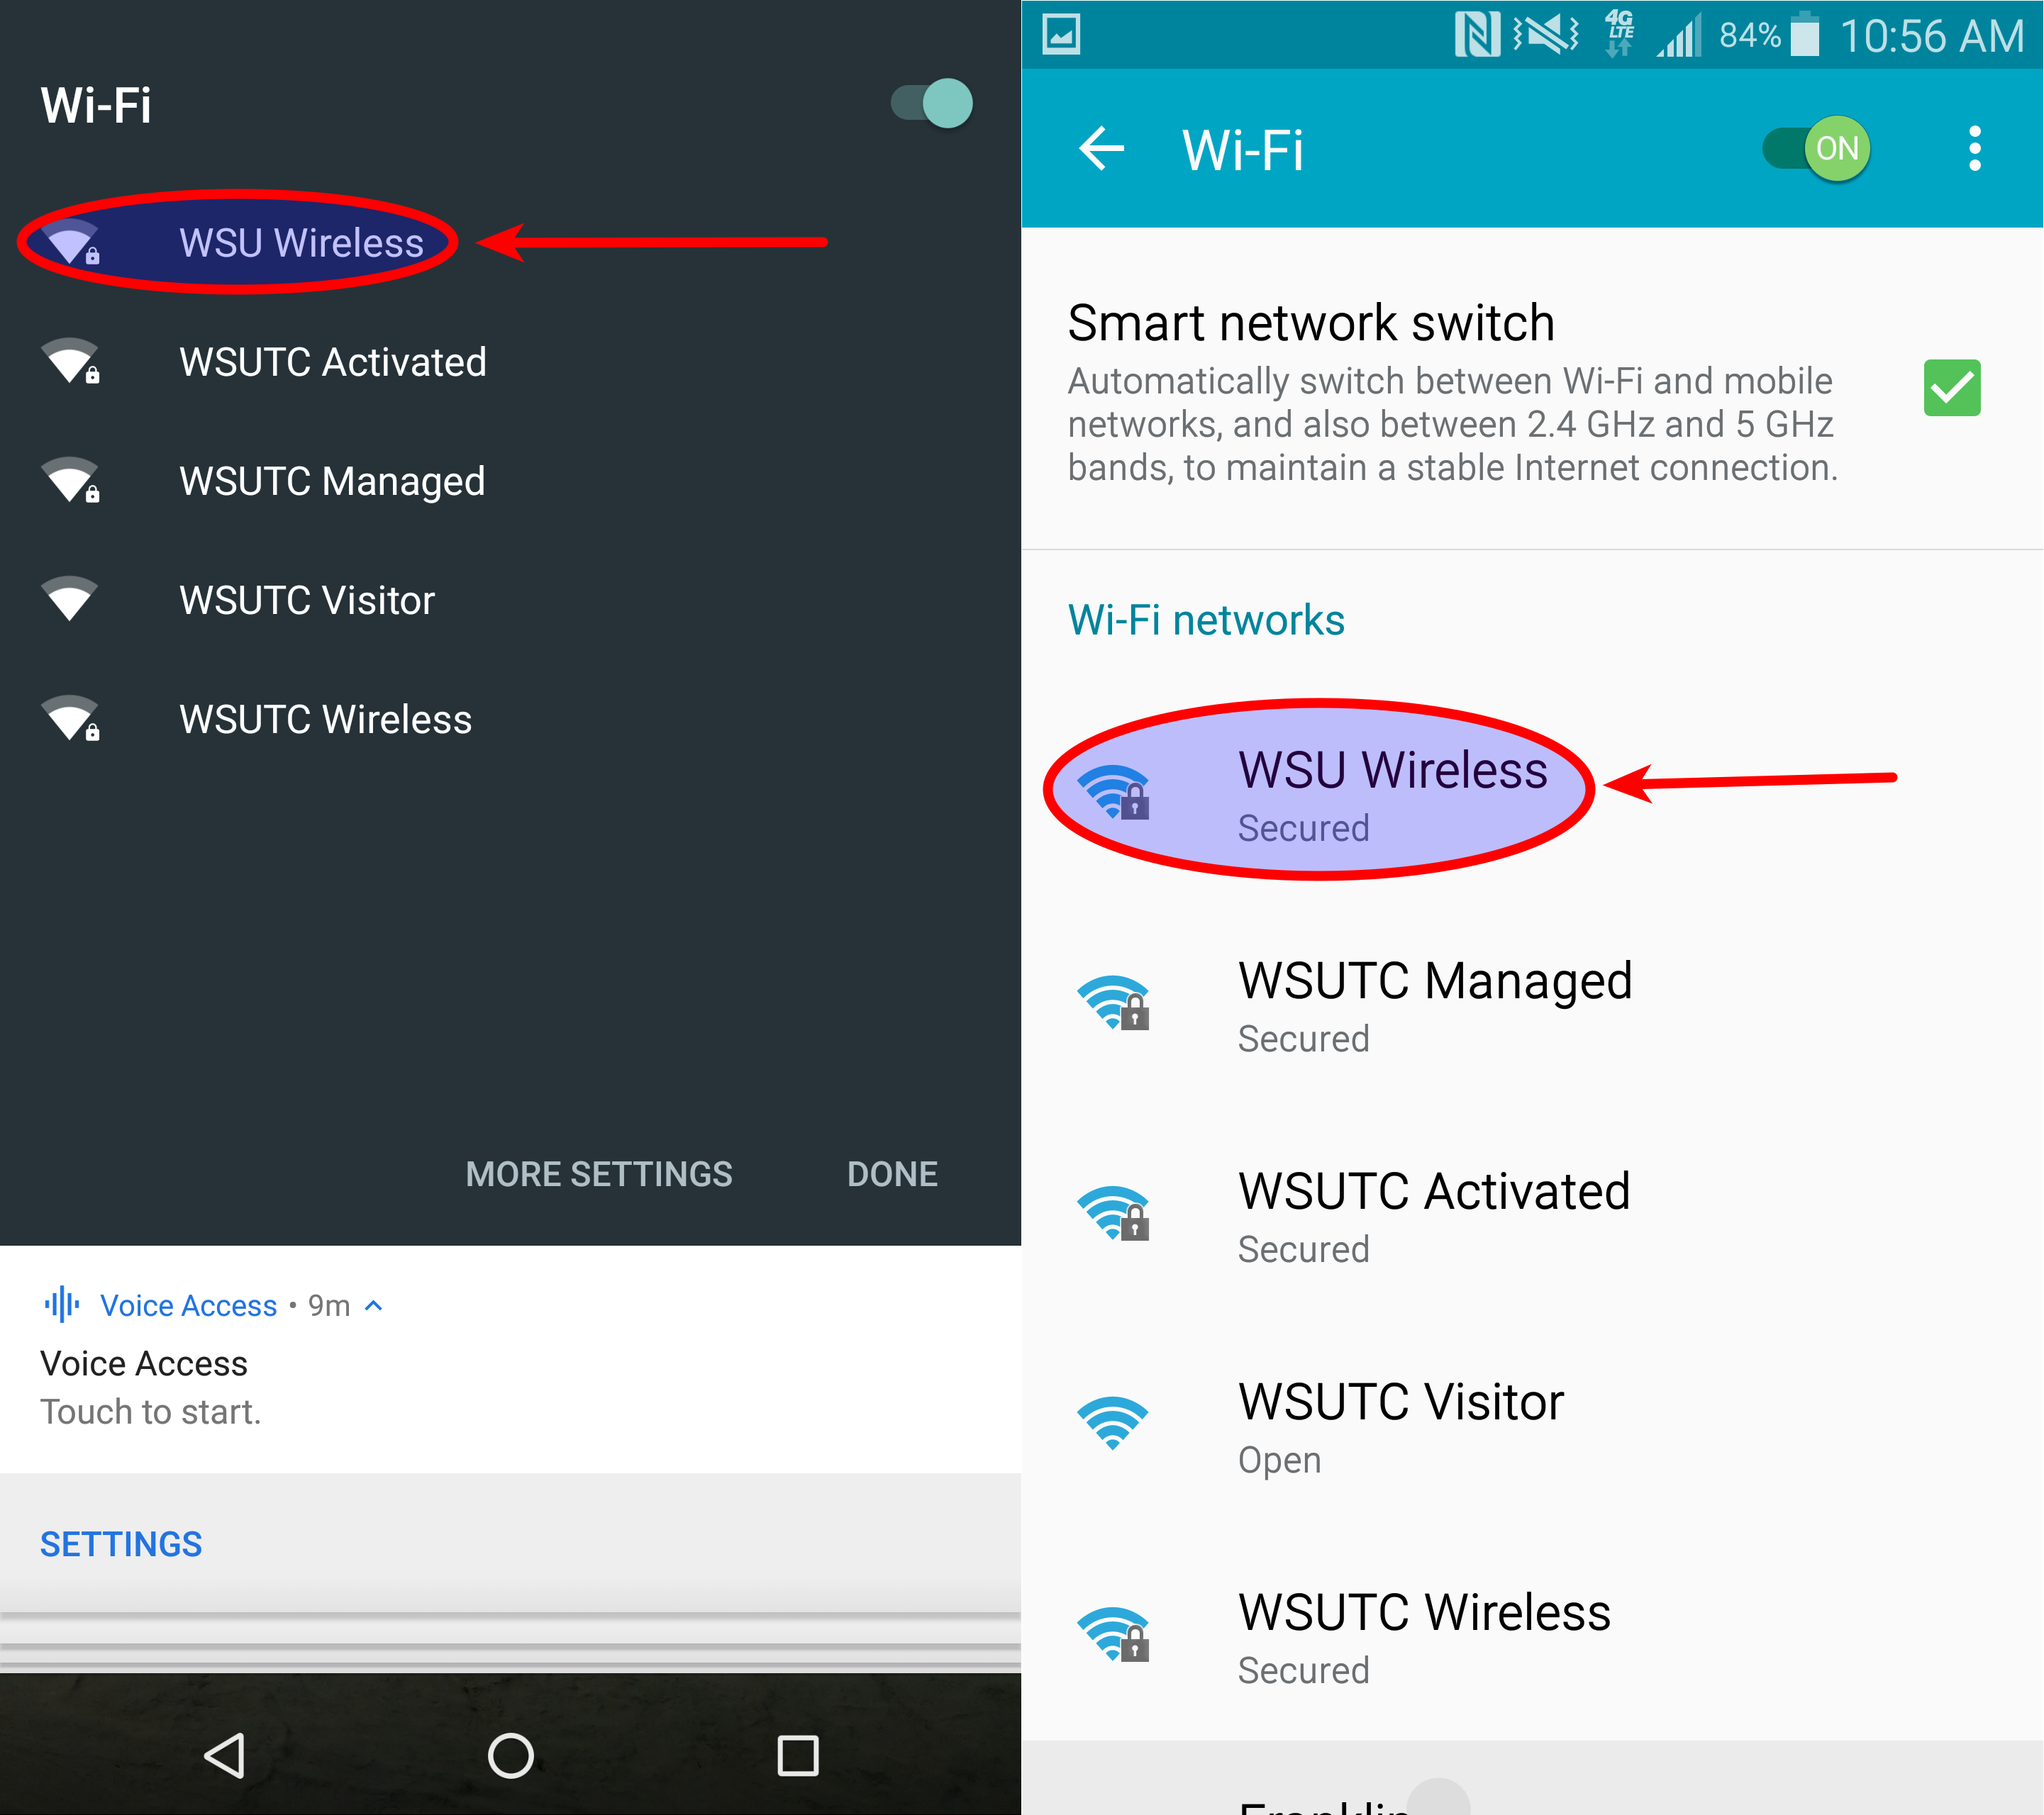The height and width of the screenshot is (1815, 2044).
Task: Tap the back arrow in Wi-Fi header
Action: click(x=1101, y=149)
